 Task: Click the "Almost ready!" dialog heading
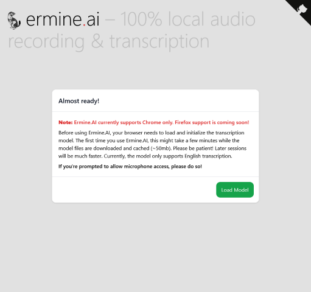[79, 101]
